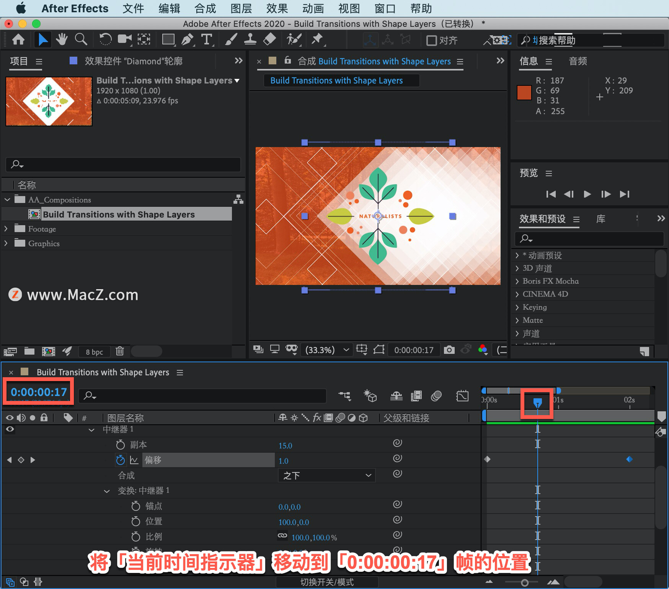Create a new folder in Project panel
The image size is (669, 589).
29,351
